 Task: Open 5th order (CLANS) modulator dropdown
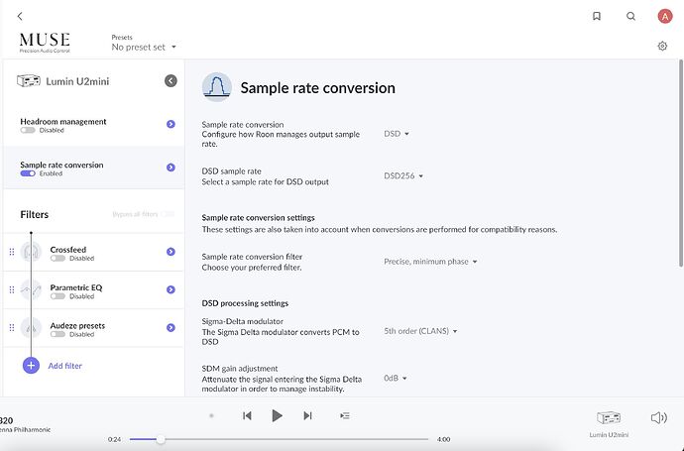click(x=420, y=331)
